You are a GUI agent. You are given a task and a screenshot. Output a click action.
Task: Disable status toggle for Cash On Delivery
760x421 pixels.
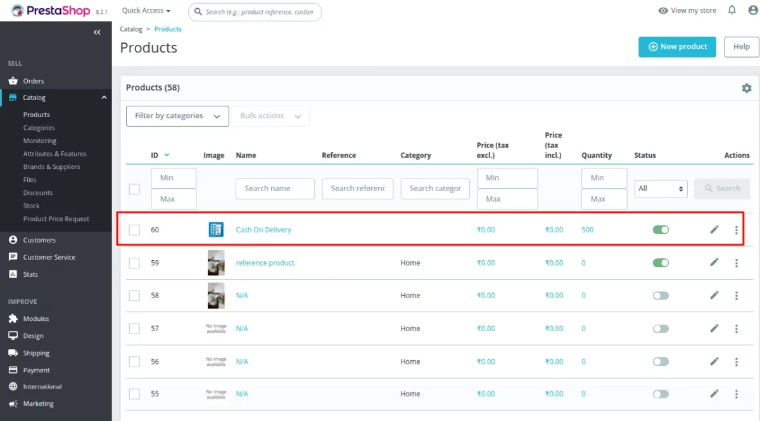[661, 230]
